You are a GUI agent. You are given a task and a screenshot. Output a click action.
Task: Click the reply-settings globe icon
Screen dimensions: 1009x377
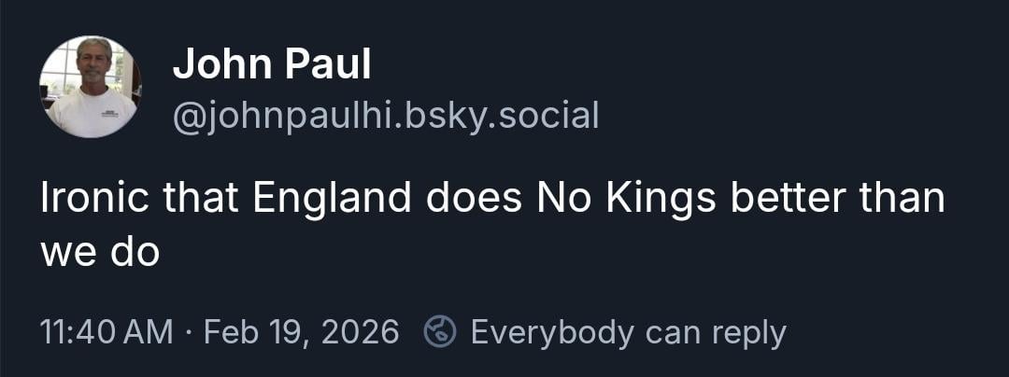pos(439,331)
